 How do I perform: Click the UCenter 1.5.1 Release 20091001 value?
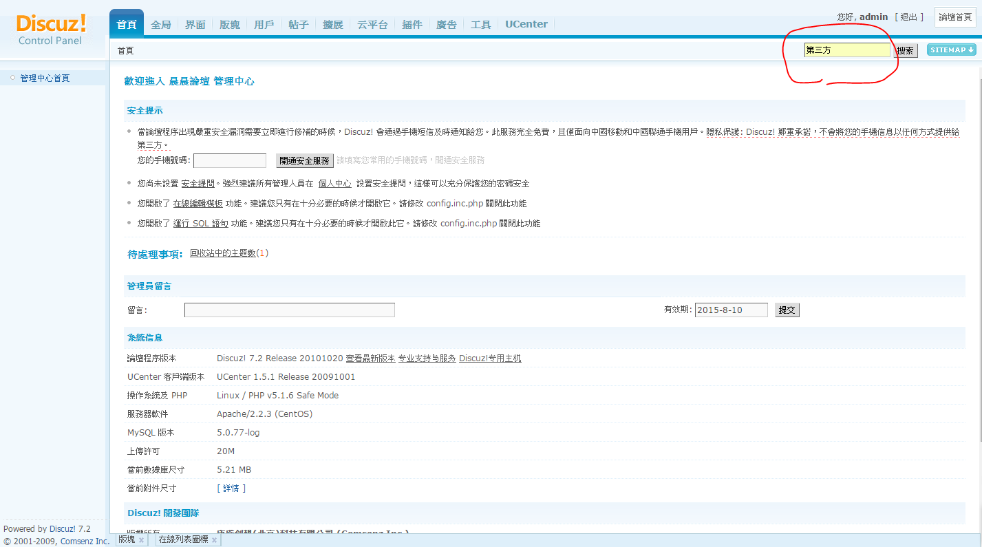pos(286,377)
